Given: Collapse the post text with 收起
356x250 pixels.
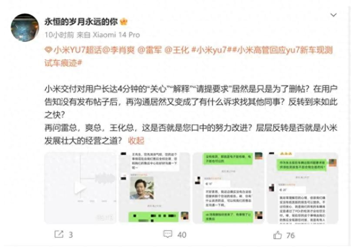Looking at the screenshot, I should click(x=136, y=141).
